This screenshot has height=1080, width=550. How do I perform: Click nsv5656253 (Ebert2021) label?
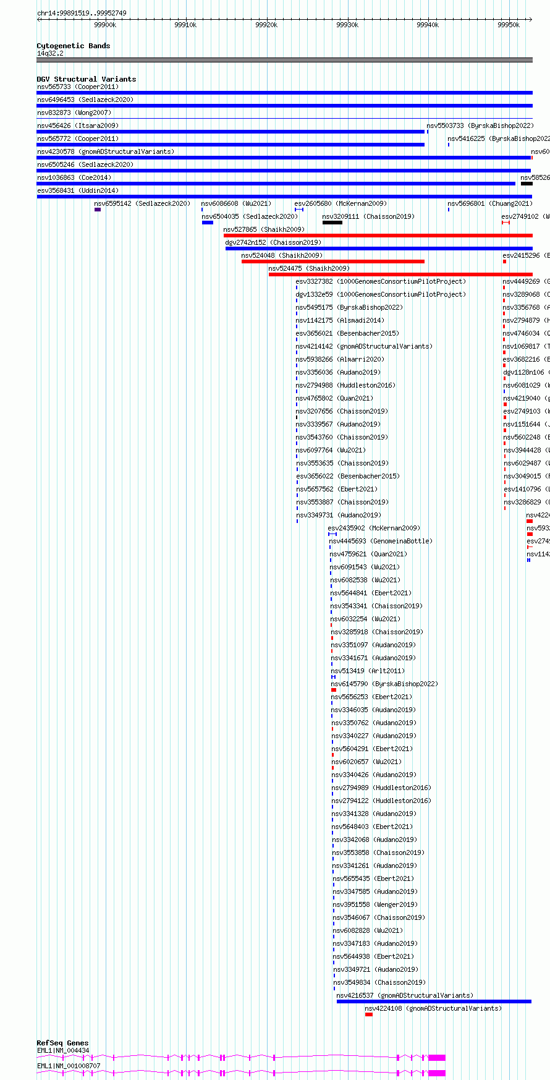(371, 697)
